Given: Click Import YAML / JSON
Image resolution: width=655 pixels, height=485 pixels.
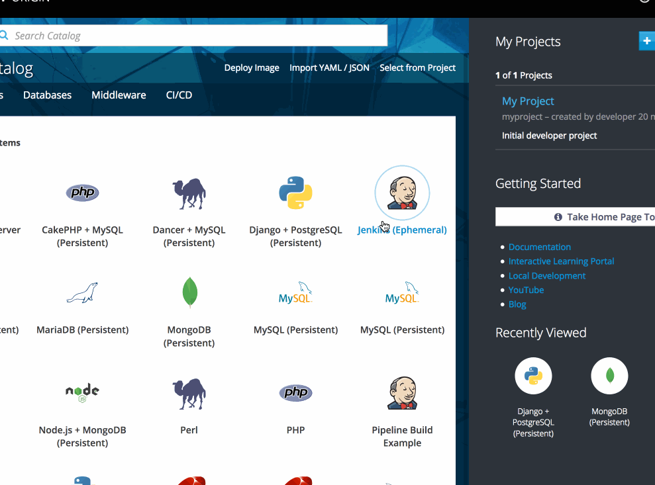Looking at the screenshot, I should click(329, 67).
